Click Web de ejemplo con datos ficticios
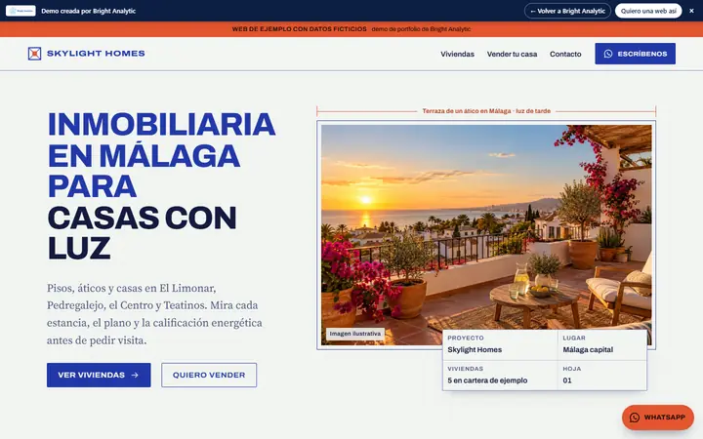Viewport: 703px width, 439px height. pos(300,29)
